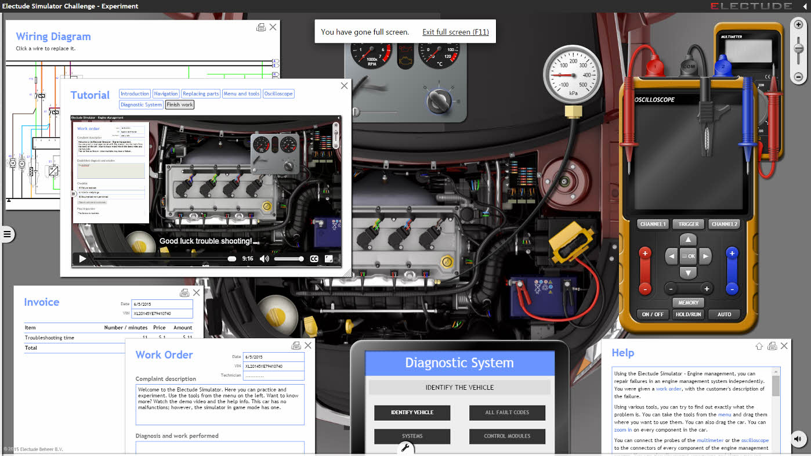Open SYSTEMS in Diagnostic System
This screenshot has width=811, height=456.
[x=412, y=436]
